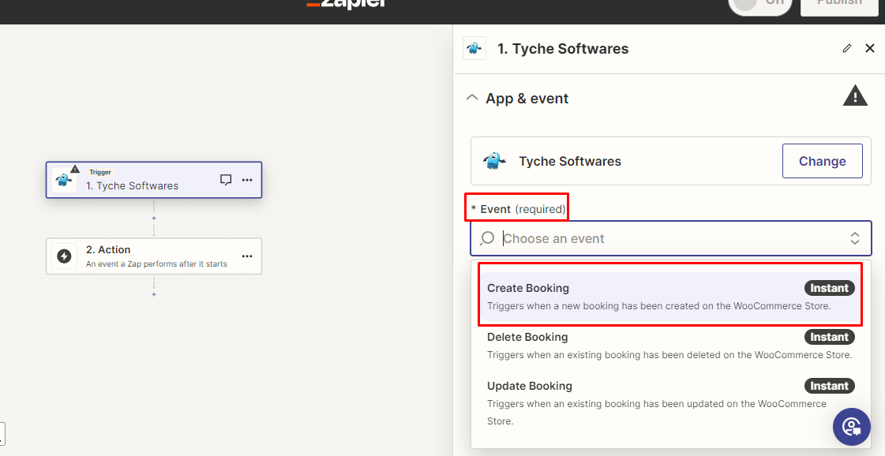Click Delete Booking description text
Screen dimensions: 885x456
click(x=669, y=355)
